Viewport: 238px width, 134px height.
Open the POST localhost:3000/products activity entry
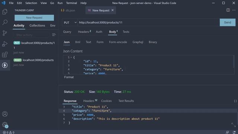pyautogui.click(x=34, y=62)
